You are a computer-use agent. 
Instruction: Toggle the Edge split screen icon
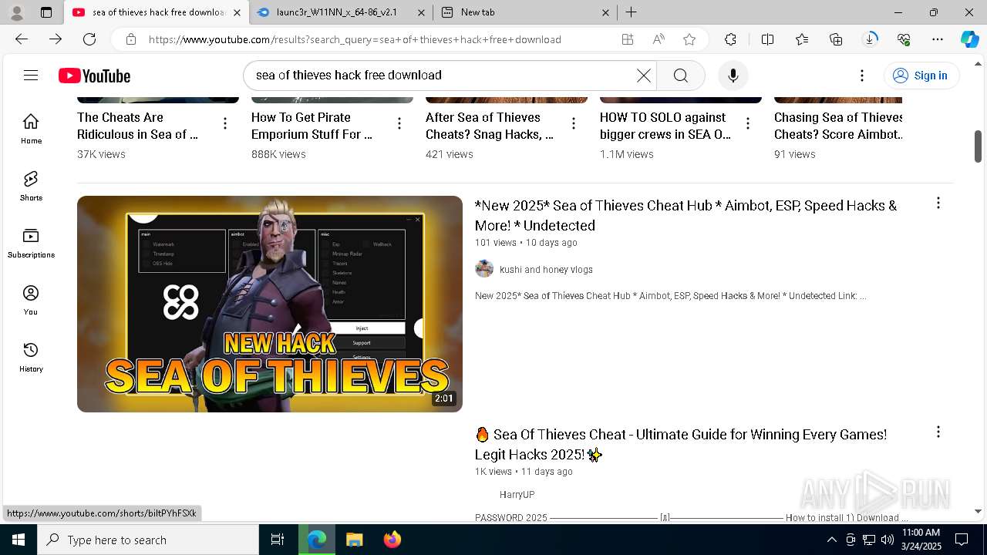tap(767, 39)
